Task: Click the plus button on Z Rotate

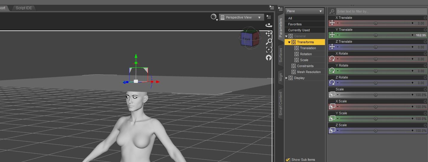Action: [x=412, y=83]
